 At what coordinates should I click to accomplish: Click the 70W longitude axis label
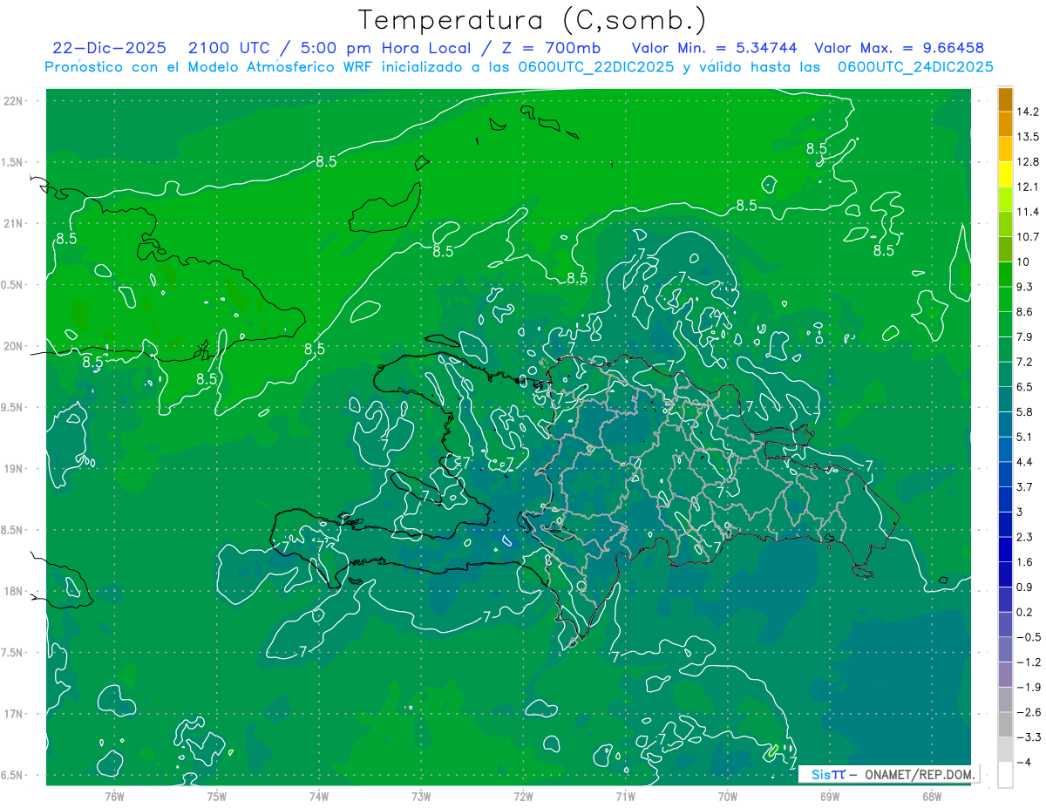pyautogui.click(x=728, y=796)
